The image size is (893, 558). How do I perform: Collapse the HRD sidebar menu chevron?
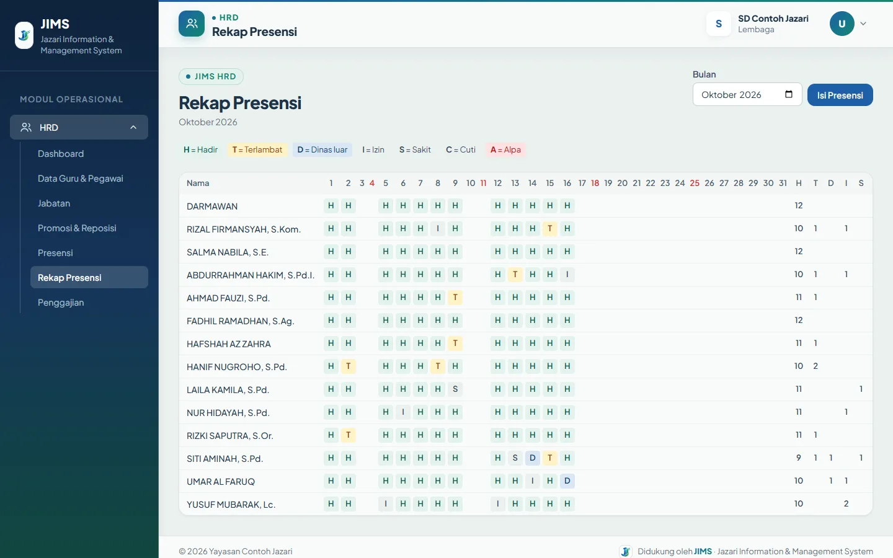(133, 127)
